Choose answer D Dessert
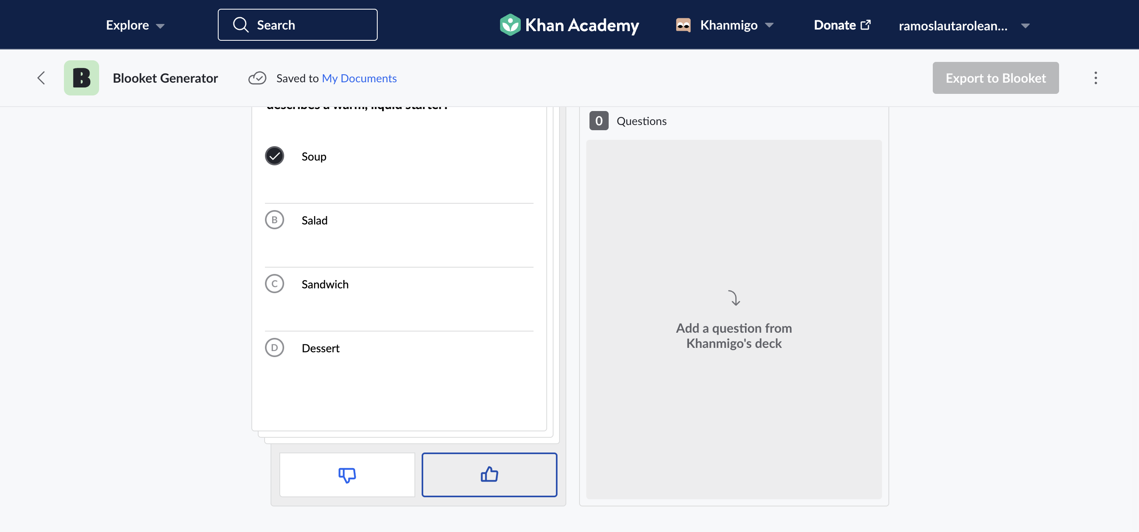 tap(399, 348)
